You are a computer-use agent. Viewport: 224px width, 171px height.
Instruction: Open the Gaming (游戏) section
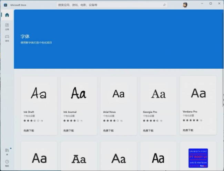coord(7,38)
